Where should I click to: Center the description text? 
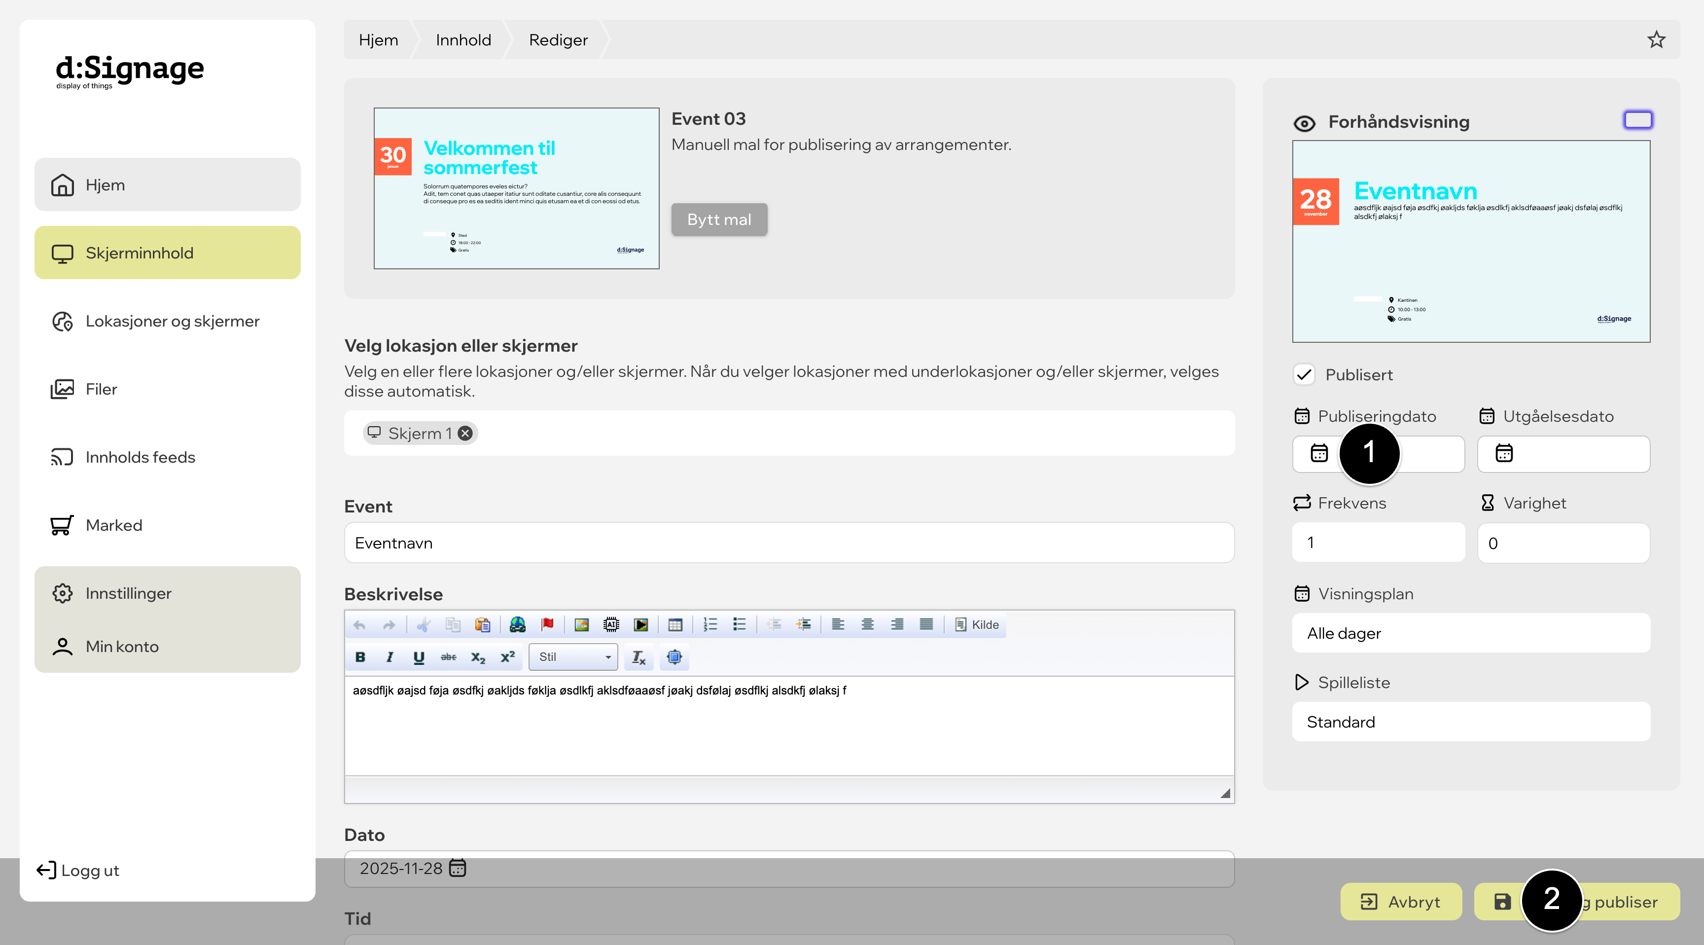point(868,625)
